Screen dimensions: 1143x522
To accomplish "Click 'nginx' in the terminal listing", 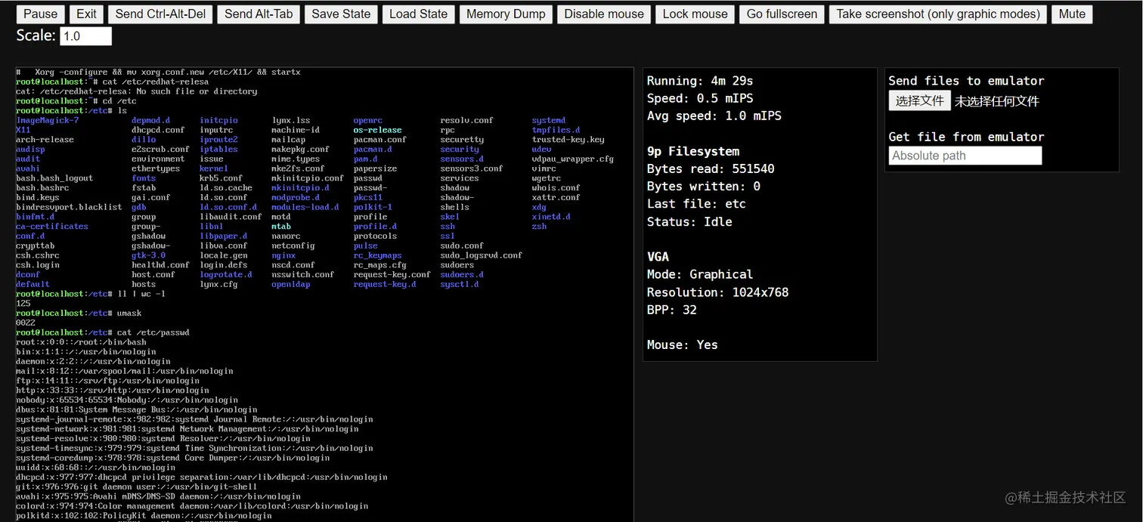I will tap(283, 255).
